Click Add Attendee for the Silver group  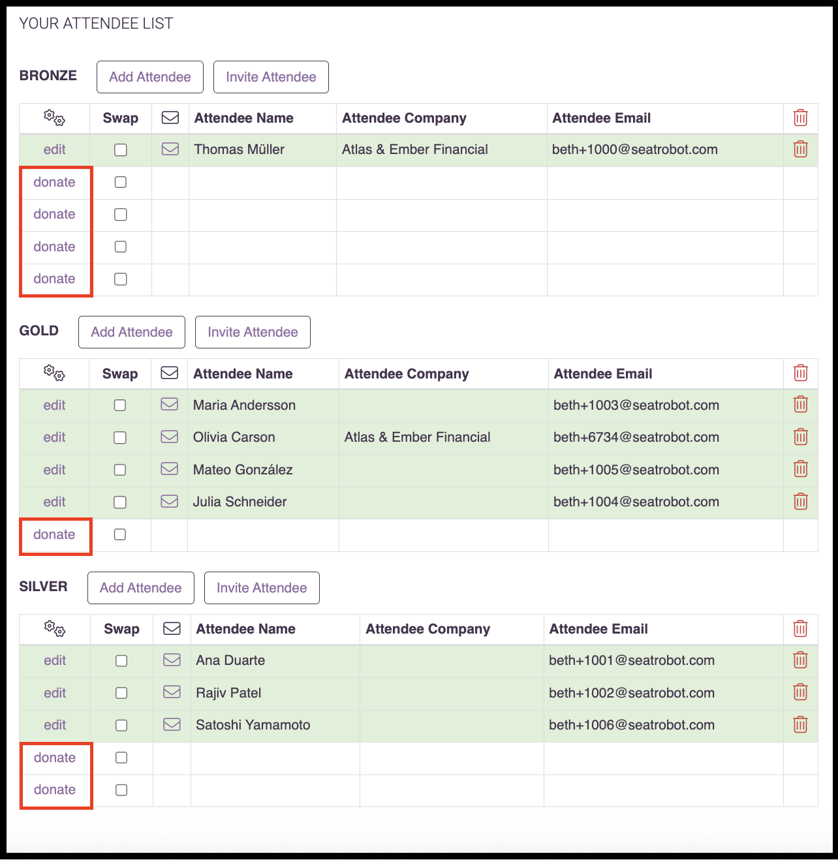click(141, 588)
